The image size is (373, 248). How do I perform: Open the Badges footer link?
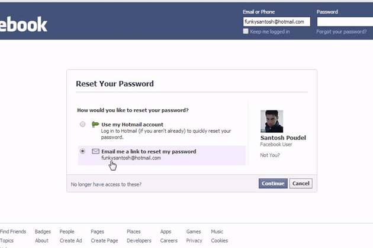click(43, 232)
